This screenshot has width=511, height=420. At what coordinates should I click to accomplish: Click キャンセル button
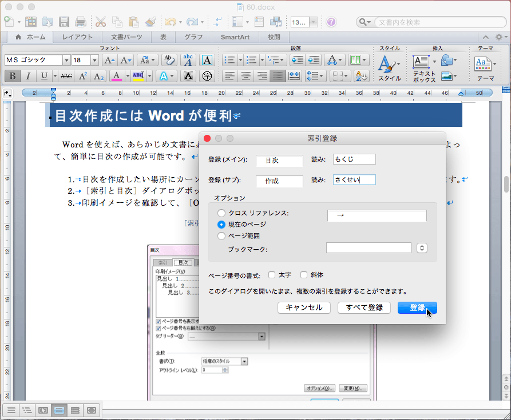tap(304, 307)
